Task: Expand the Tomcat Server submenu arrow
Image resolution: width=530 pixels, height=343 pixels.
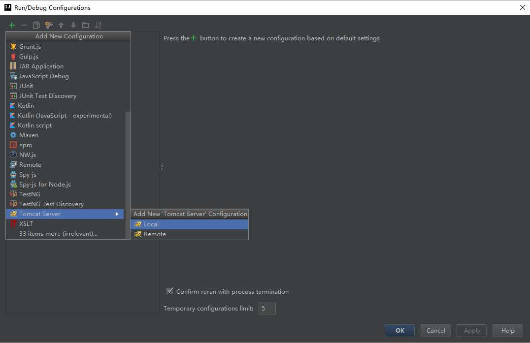Action: pyautogui.click(x=117, y=214)
